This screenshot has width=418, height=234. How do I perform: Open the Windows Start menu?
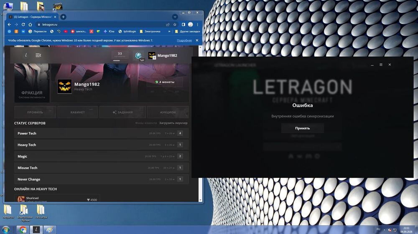coord(6,229)
